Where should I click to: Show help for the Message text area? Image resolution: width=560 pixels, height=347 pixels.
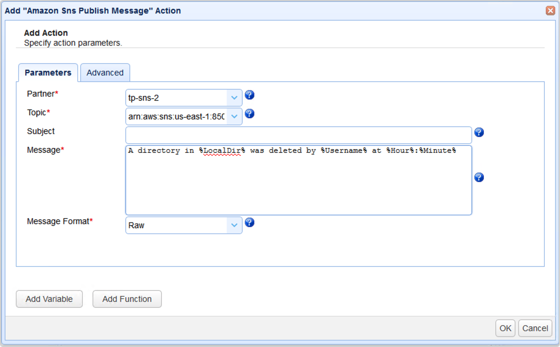(x=479, y=177)
